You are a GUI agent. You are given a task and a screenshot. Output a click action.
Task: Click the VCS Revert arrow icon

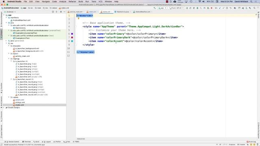click(230, 8)
